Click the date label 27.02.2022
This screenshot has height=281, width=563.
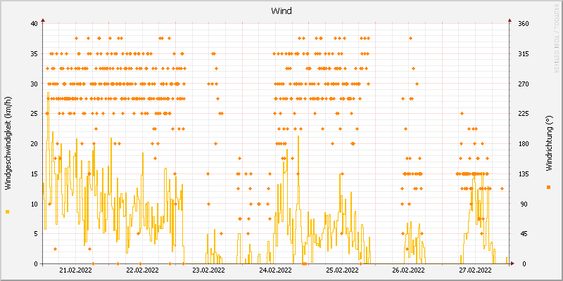click(475, 270)
